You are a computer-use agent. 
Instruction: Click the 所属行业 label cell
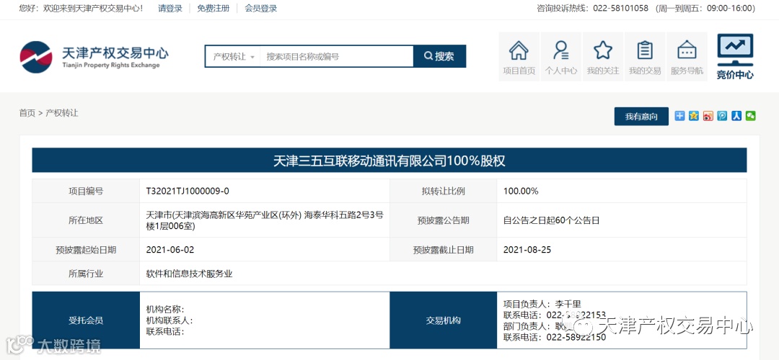pyautogui.click(x=86, y=273)
